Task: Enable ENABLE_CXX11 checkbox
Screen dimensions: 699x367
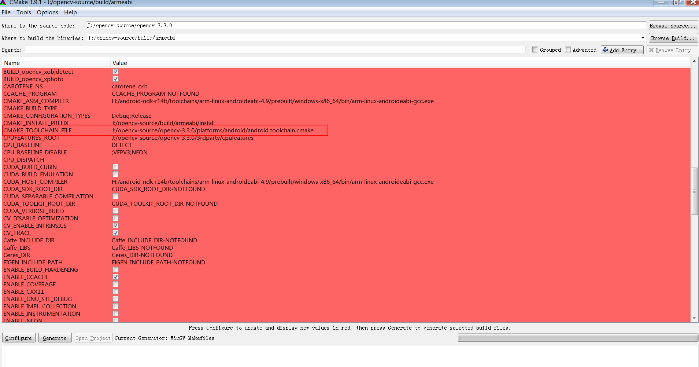Action: pyautogui.click(x=116, y=291)
